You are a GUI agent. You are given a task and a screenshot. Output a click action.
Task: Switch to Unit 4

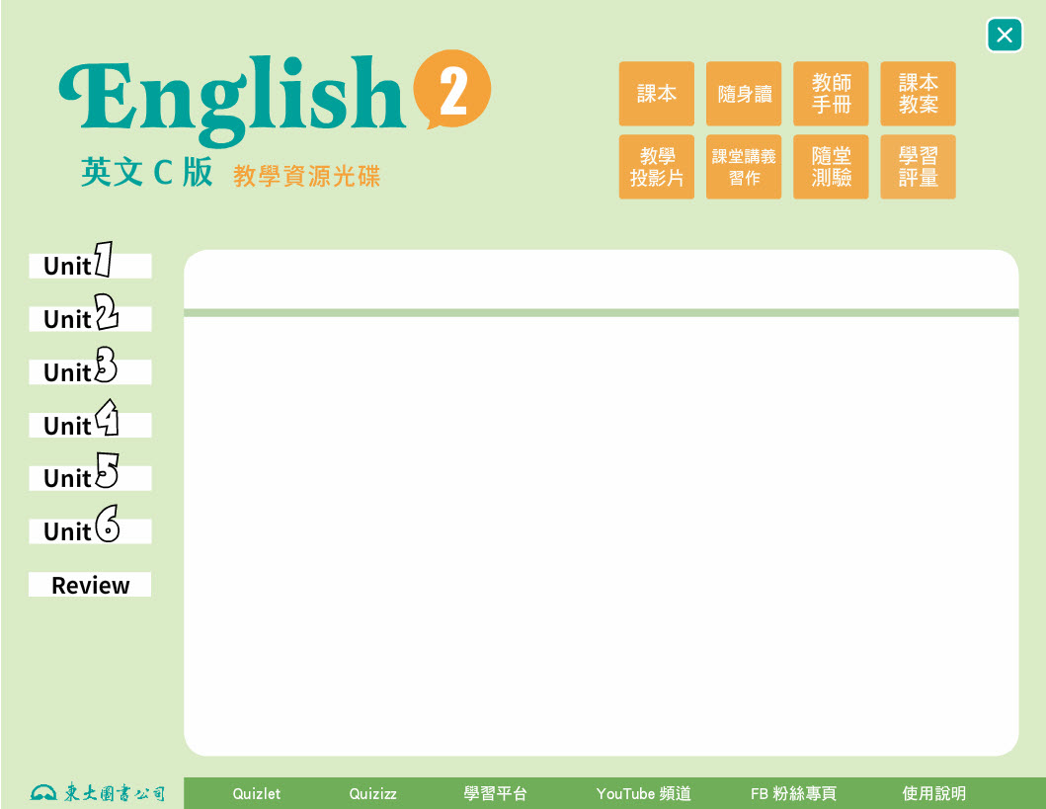click(90, 426)
